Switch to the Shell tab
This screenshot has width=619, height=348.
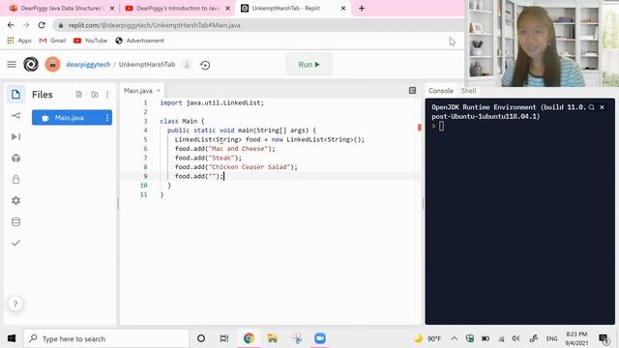pos(468,91)
